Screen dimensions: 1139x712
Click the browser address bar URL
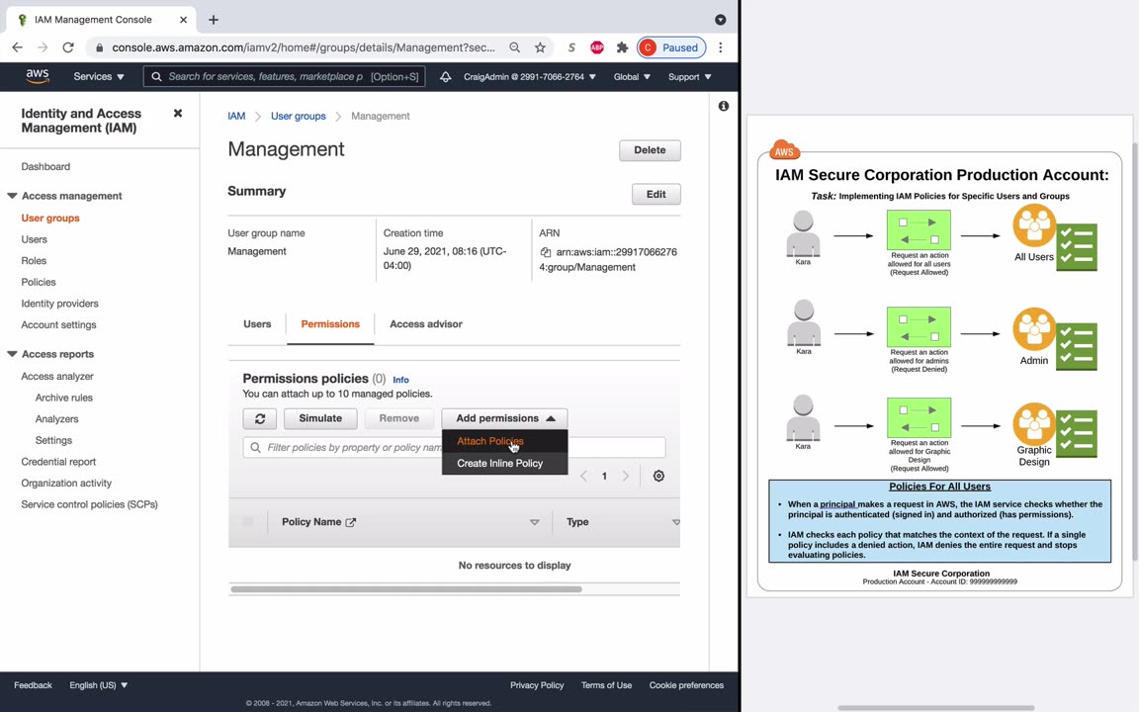(x=303, y=47)
